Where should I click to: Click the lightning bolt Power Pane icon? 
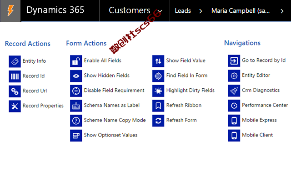tap(10, 10)
